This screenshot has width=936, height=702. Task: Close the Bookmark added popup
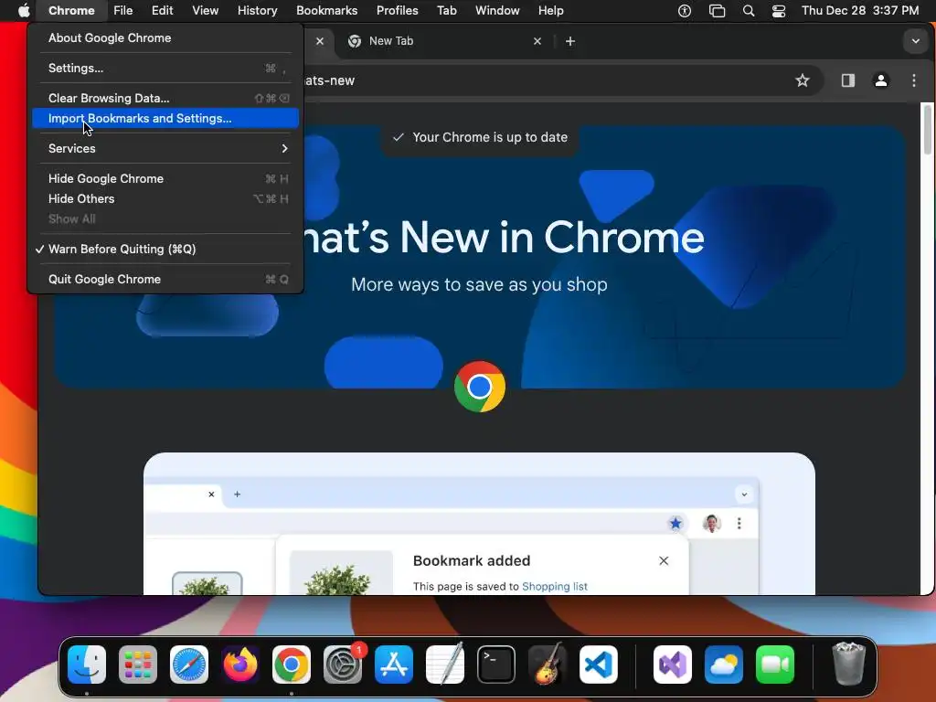click(664, 560)
